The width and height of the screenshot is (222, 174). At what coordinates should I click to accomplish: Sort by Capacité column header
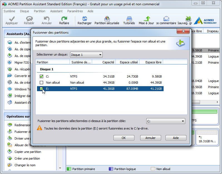[x=104, y=62]
